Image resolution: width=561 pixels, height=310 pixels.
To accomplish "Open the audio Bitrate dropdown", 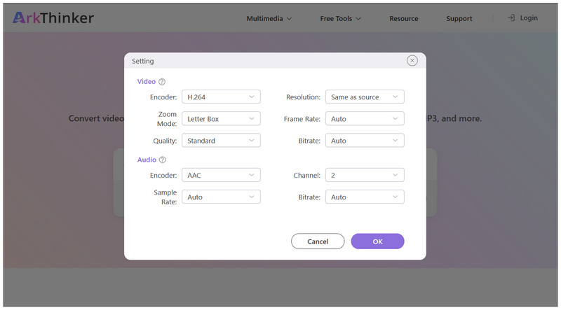I will (365, 197).
